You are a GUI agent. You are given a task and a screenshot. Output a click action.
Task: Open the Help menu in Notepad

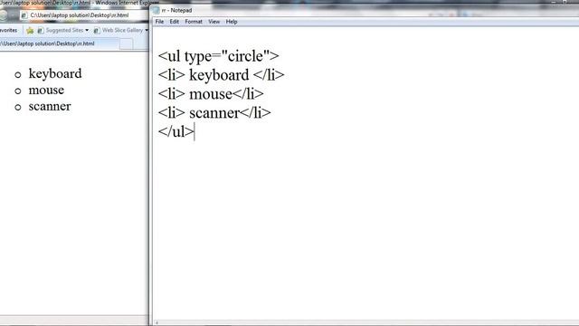[x=232, y=22]
